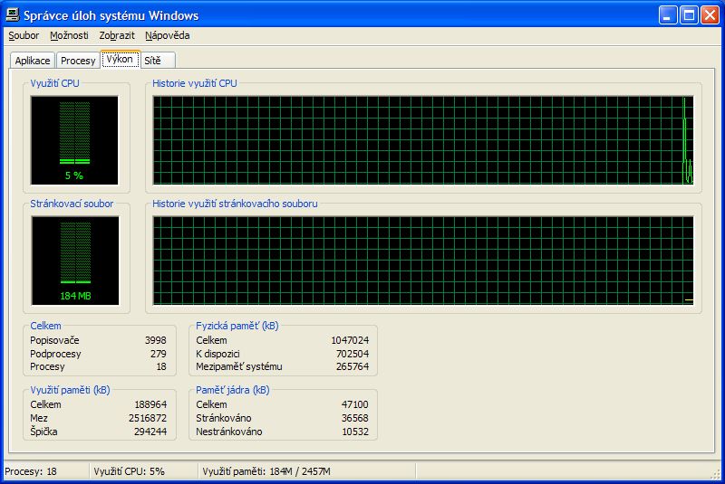The image size is (725, 484).
Task: Click K dispozici value 702504
Action: coord(353,354)
